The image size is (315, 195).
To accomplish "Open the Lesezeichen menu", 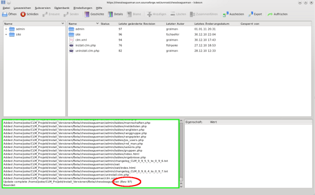I will 22,8.
